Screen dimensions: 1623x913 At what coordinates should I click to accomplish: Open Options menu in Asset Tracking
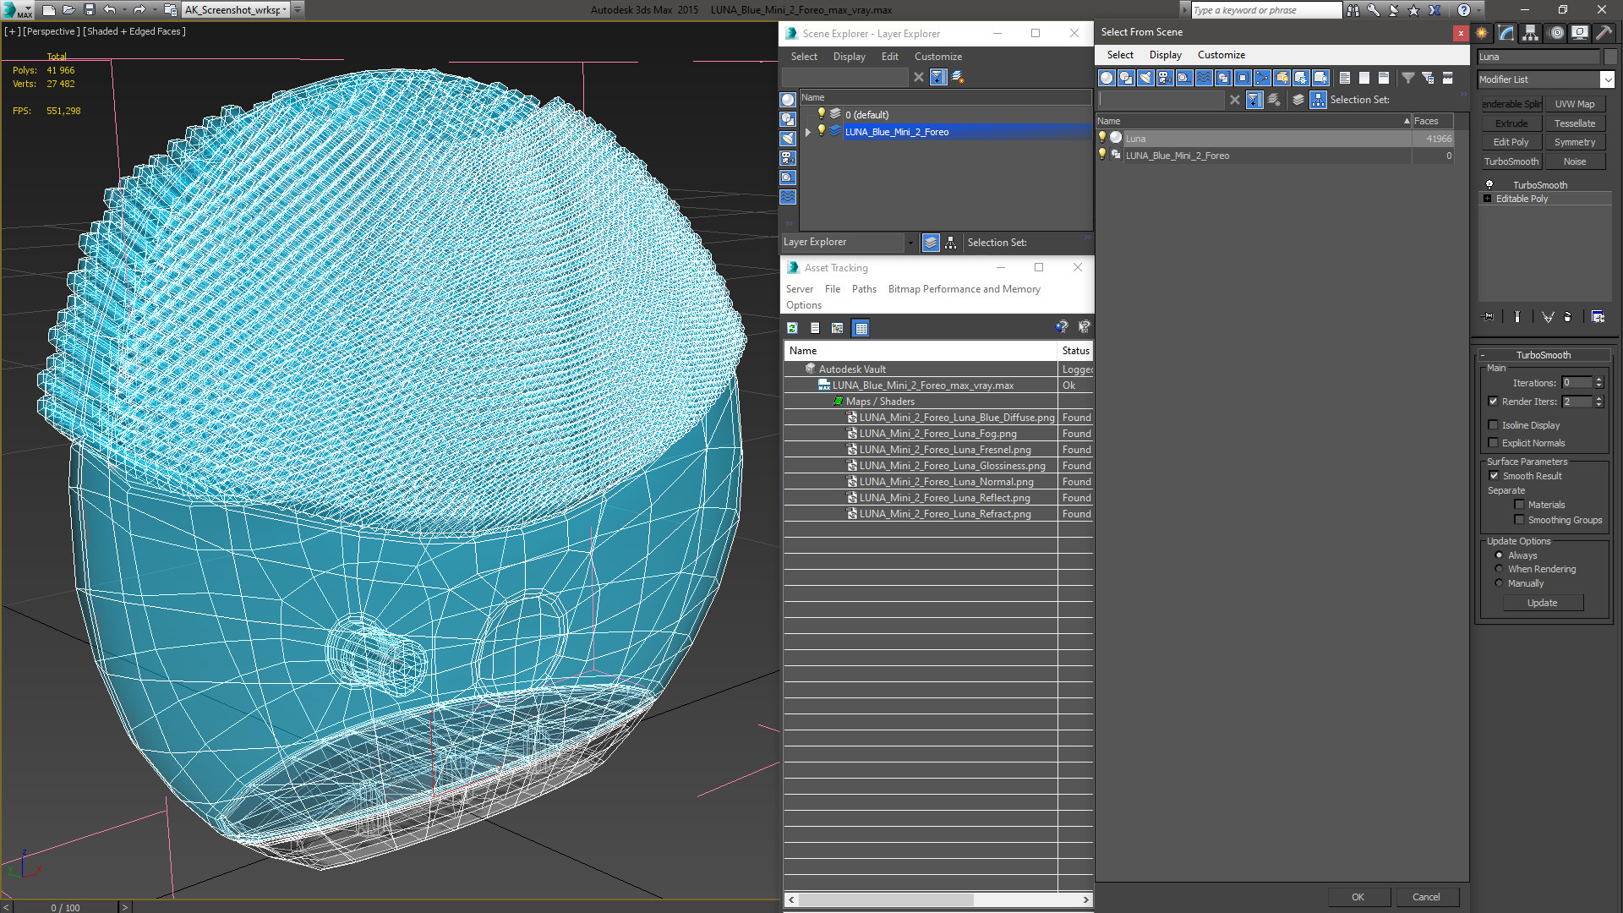(x=803, y=305)
